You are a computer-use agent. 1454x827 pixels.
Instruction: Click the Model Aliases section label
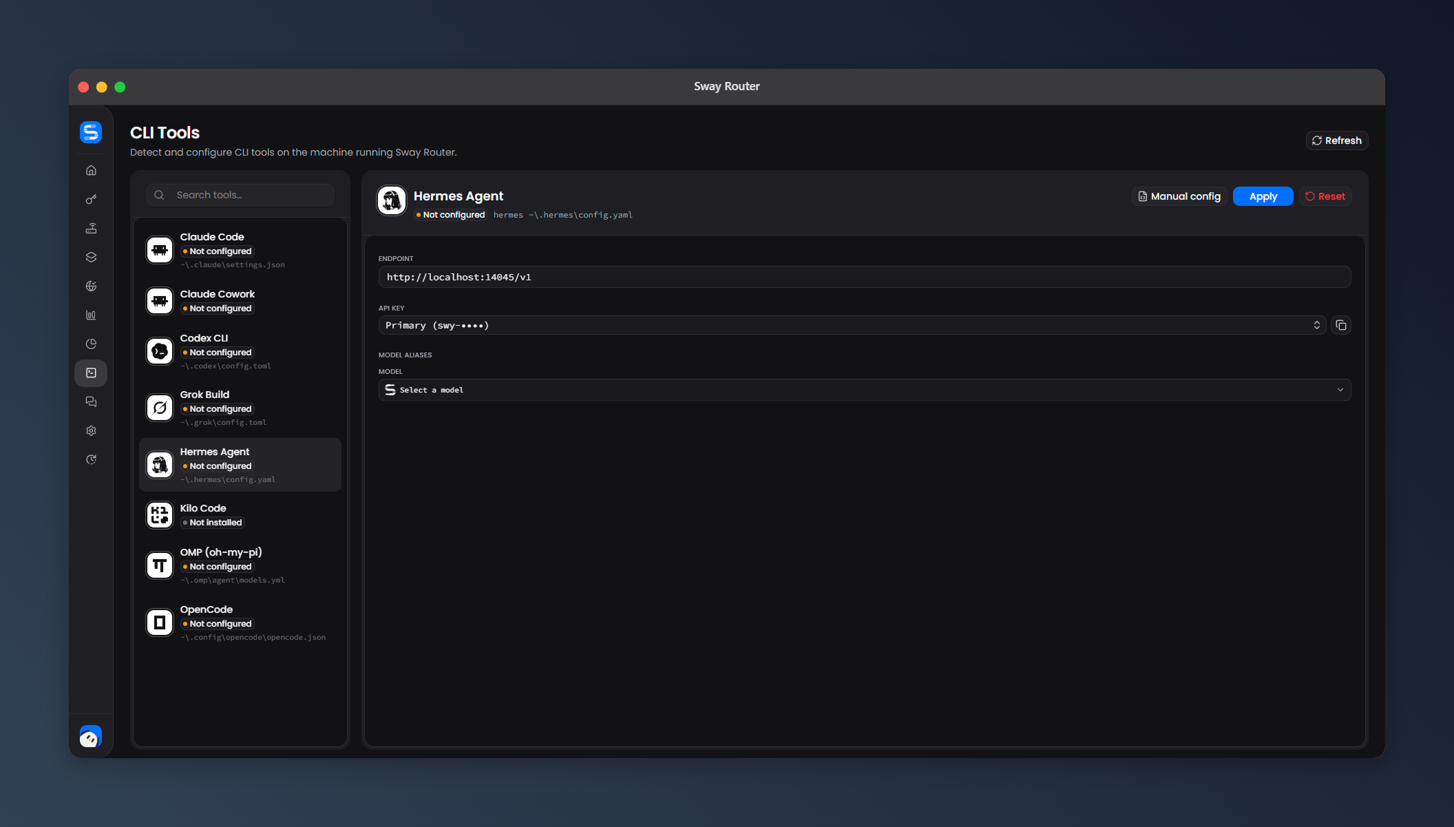pos(405,355)
